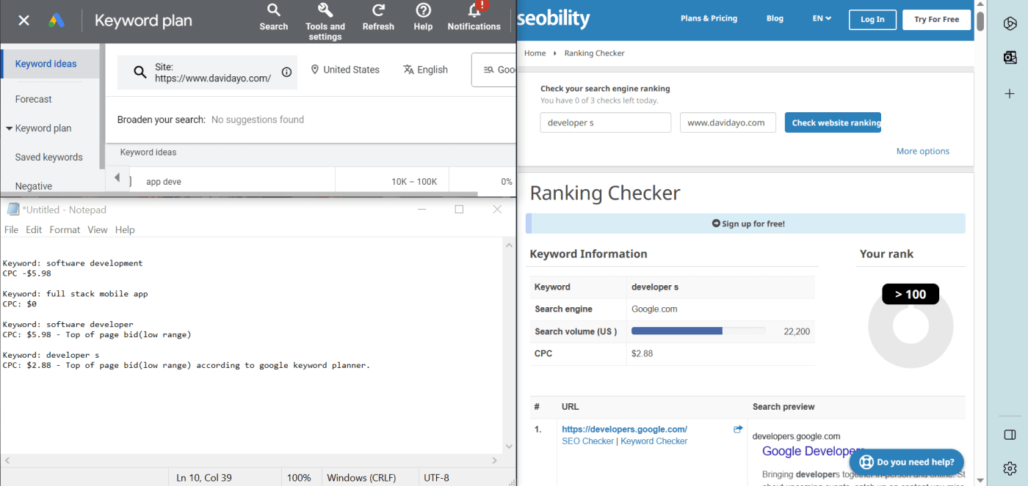Click domain input with www.davidayo.com

pyautogui.click(x=728, y=122)
